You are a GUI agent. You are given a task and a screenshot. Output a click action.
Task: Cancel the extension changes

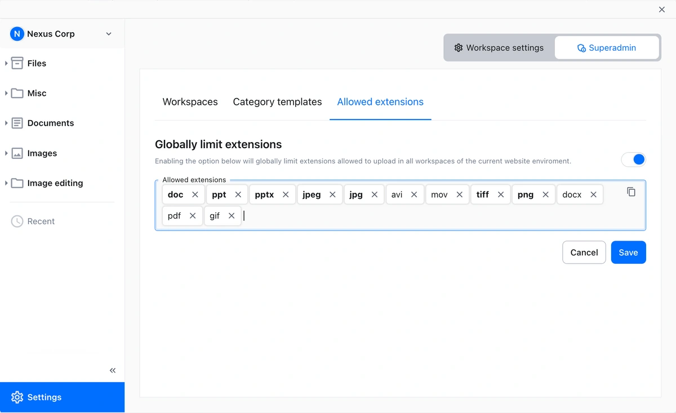point(584,252)
